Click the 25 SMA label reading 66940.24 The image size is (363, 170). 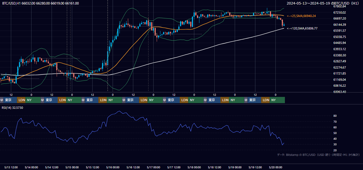coord(301,16)
